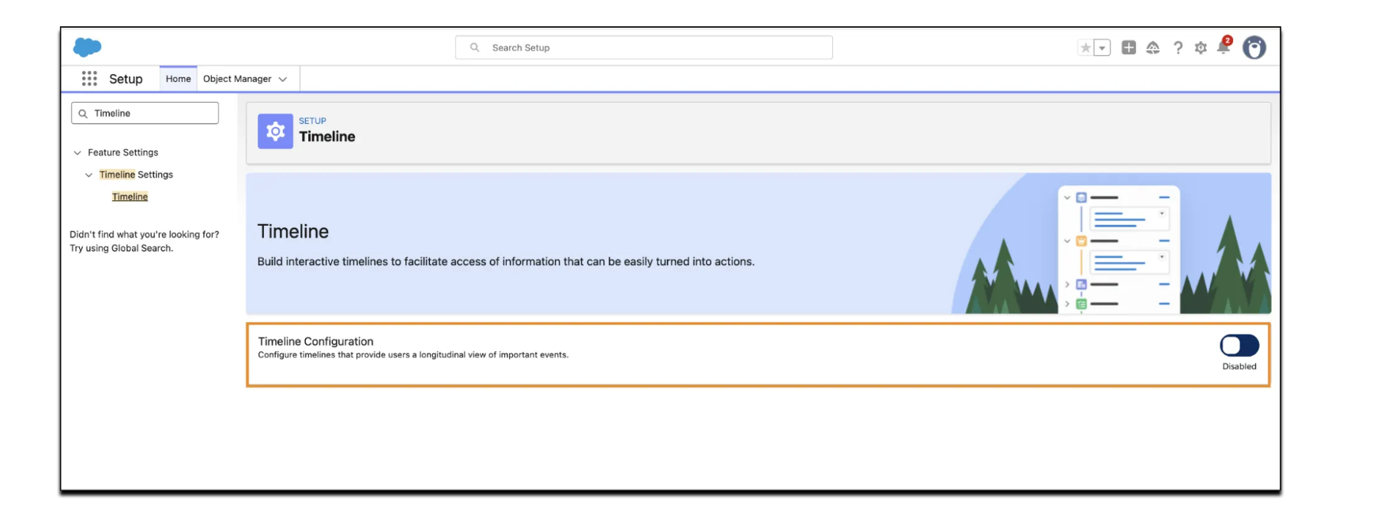The height and width of the screenshot is (509, 1388).
Task: Click the magnifier icon in Search Setup
Action: tap(475, 47)
